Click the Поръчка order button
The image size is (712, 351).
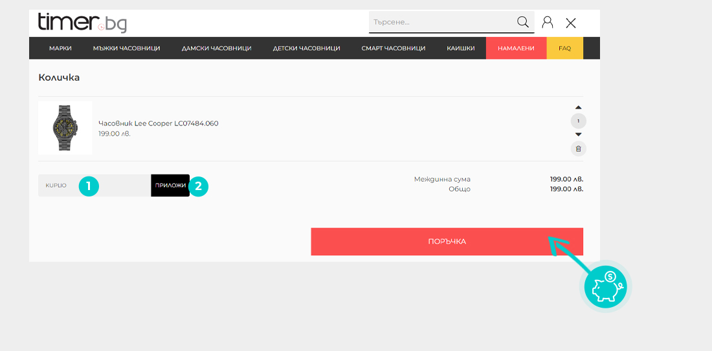(447, 242)
